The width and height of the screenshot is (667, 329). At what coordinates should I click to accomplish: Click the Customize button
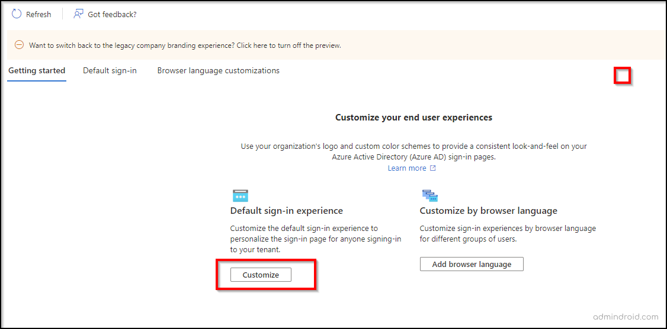point(261,275)
